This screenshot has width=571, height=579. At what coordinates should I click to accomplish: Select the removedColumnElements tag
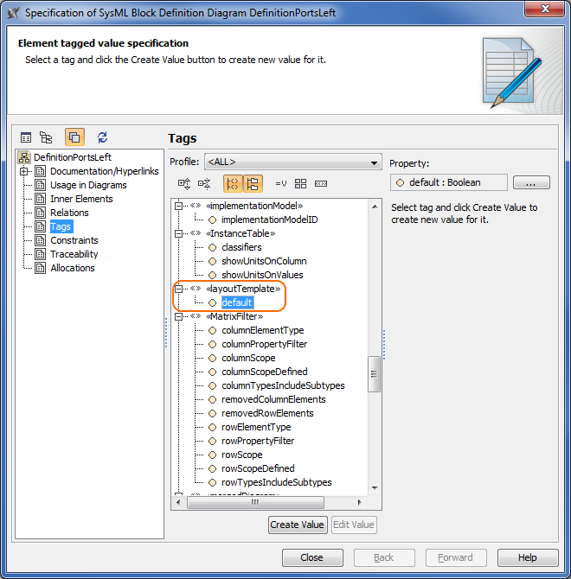click(x=273, y=399)
